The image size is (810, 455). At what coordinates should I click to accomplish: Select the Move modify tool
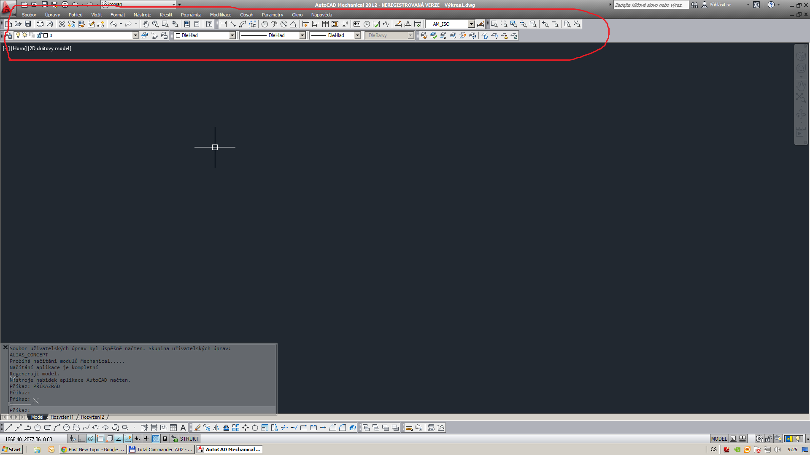click(246, 428)
